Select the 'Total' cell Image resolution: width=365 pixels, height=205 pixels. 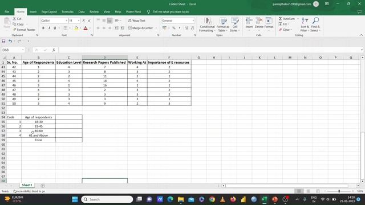(x=38, y=140)
